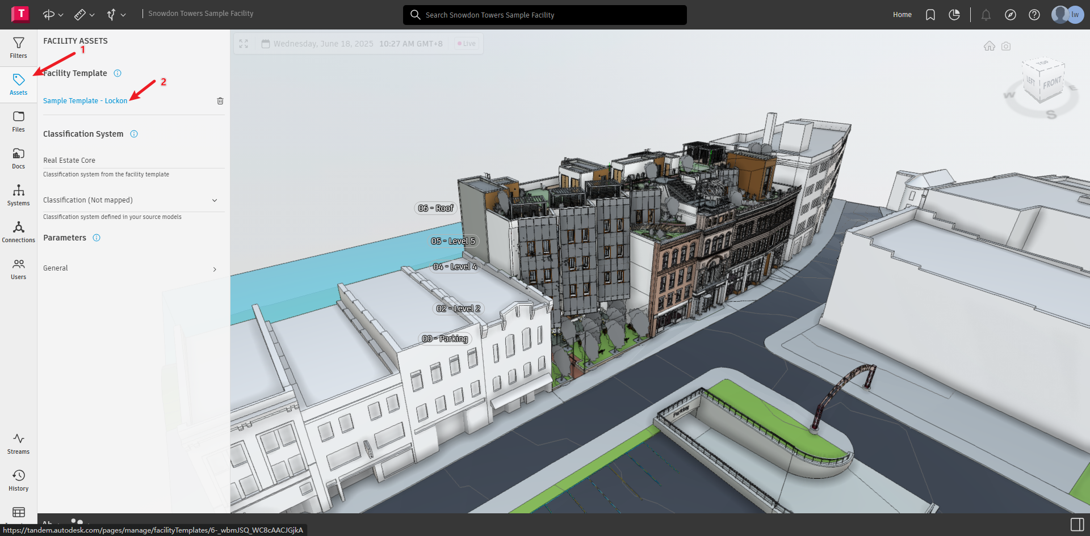
Task: Click the Wednesday, June 18, 2025 date
Action: pyautogui.click(x=324, y=44)
